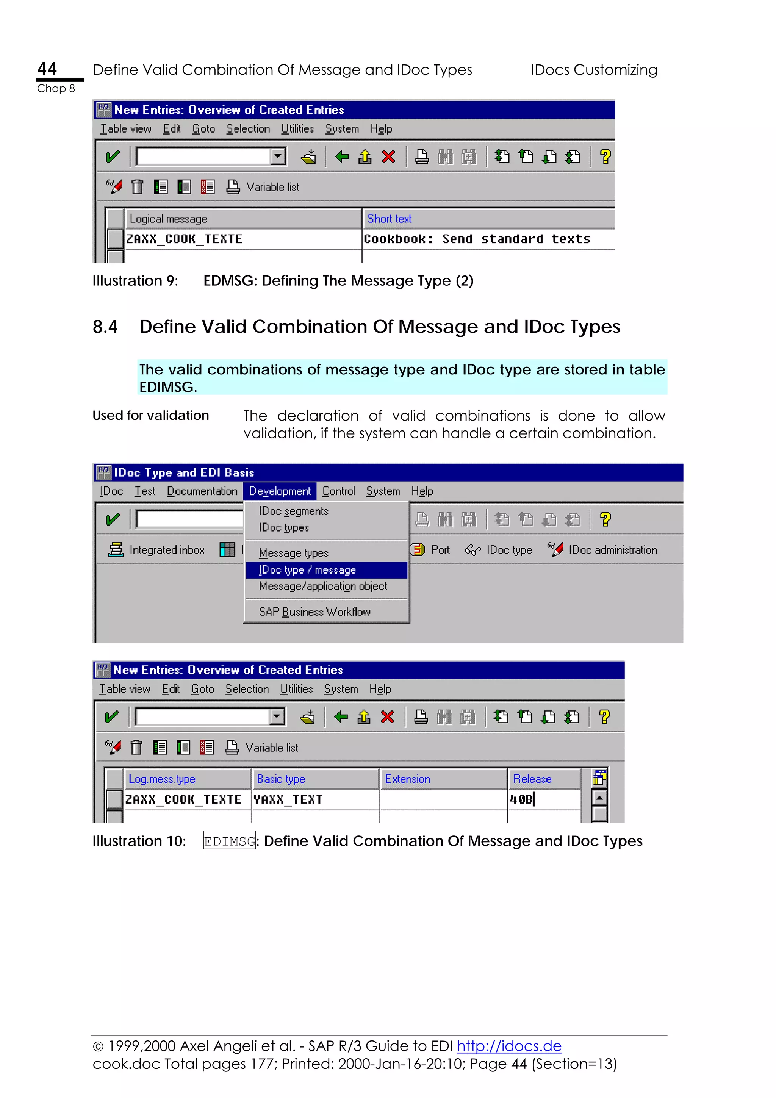The width and height of the screenshot is (776, 1098).
Task: Click red Deselect all icon, Logical message window
Action: [x=208, y=186]
